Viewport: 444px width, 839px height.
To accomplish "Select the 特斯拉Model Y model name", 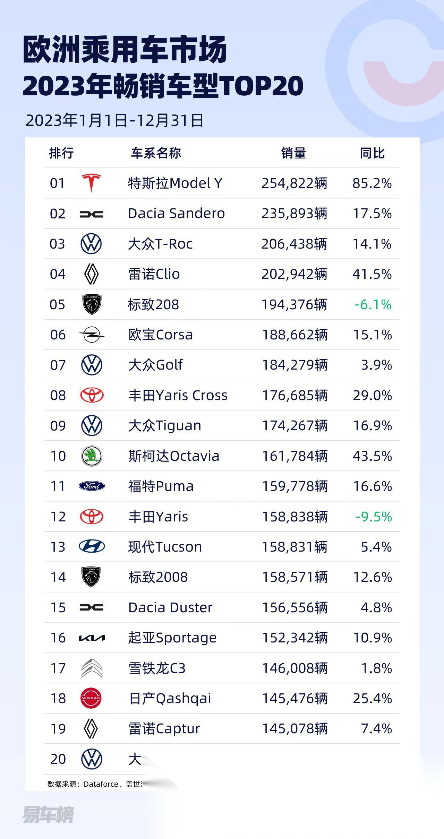I will coord(175,183).
